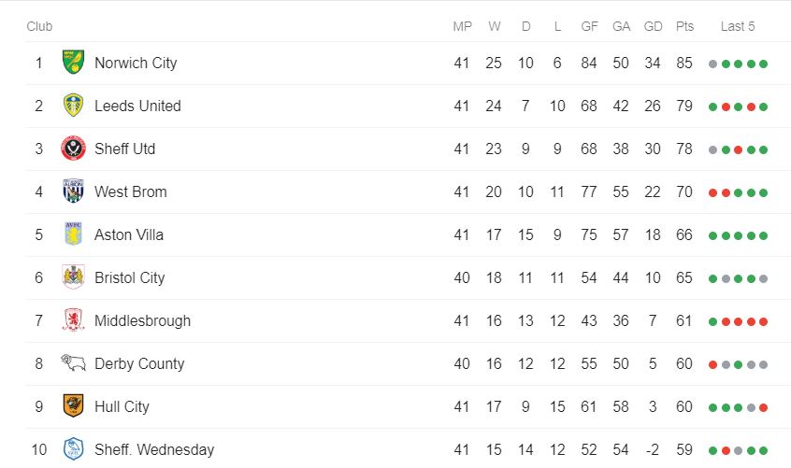Viewport: 791px width, 468px height.
Task: Select the Sheff. Wednesday owl badge
Action: point(73,449)
